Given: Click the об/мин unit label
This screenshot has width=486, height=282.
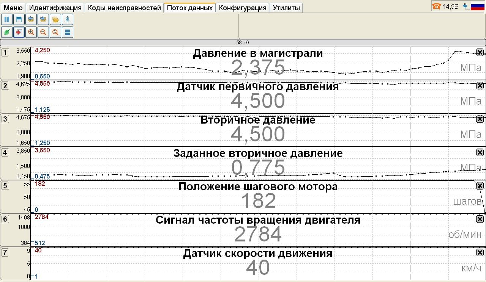Looking at the screenshot, I should pyautogui.click(x=465, y=235).
